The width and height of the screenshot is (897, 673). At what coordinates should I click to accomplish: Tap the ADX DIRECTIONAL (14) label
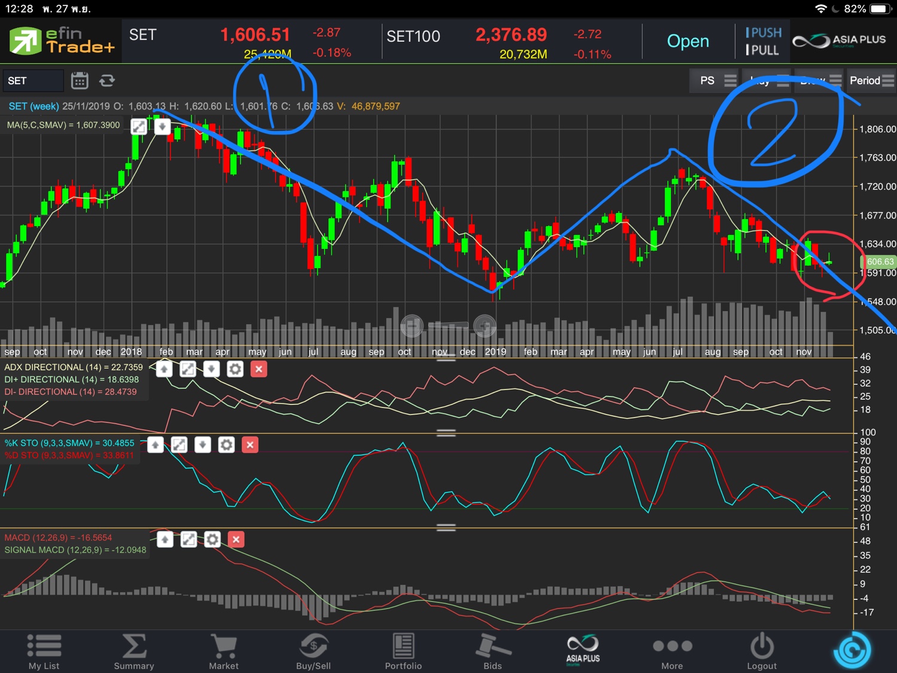point(74,367)
